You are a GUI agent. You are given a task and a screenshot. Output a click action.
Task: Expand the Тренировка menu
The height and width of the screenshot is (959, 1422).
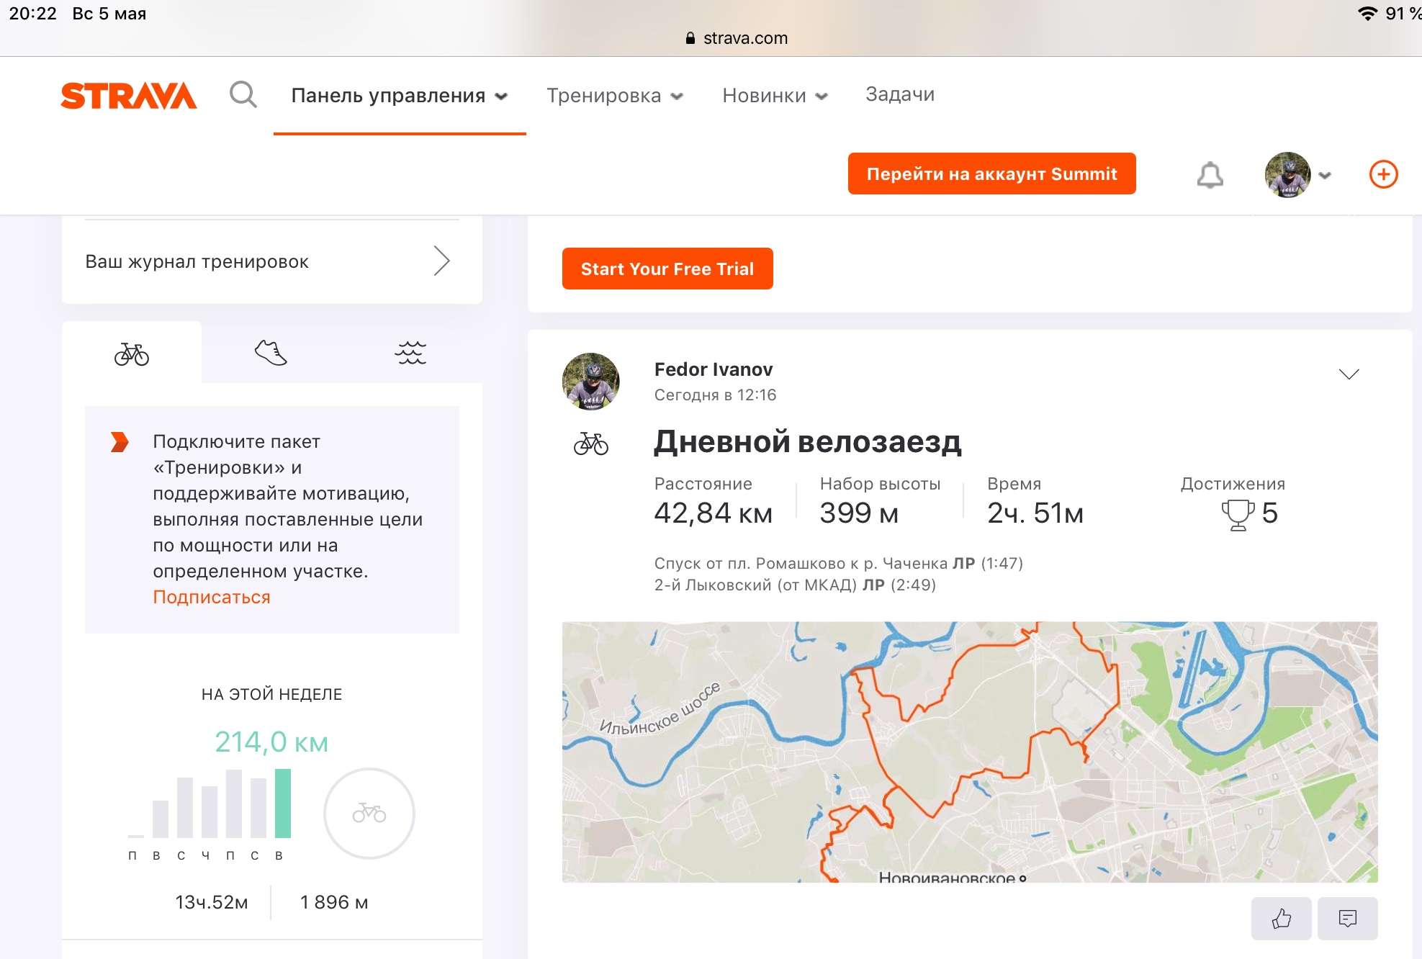[x=614, y=96]
